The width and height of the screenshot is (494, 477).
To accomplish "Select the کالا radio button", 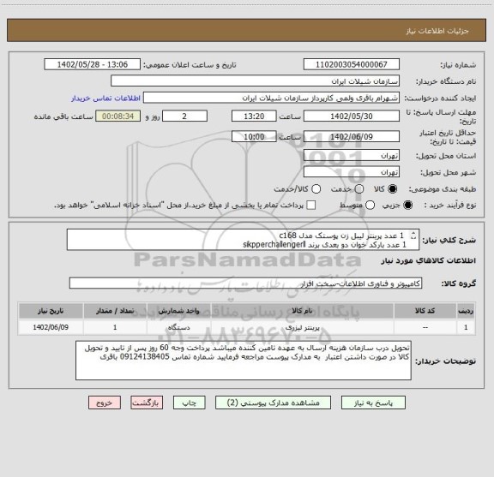I will click(393, 189).
